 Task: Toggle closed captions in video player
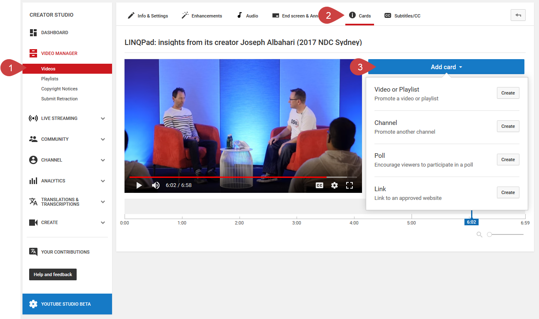click(319, 185)
